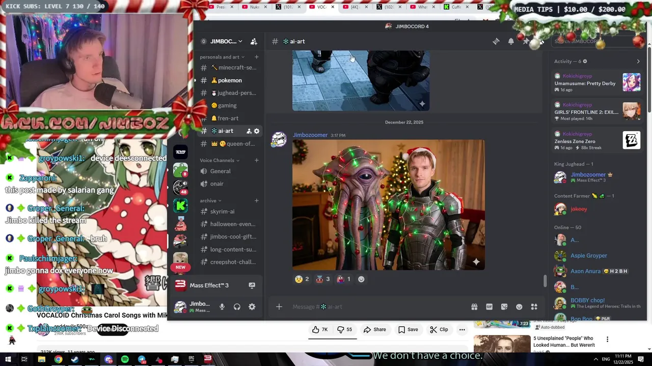Open Jimbozoomer's profile from message author name
Image resolution: width=652 pixels, height=366 pixels.
click(x=310, y=135)
